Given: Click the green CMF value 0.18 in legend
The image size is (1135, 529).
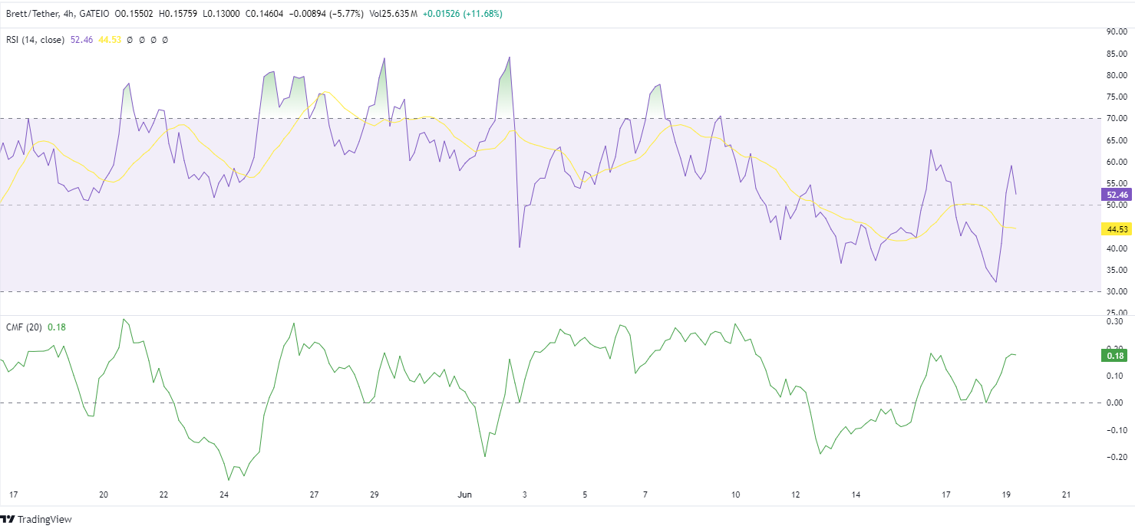Looking at the screenshot, I should click(x=57, y=327).
